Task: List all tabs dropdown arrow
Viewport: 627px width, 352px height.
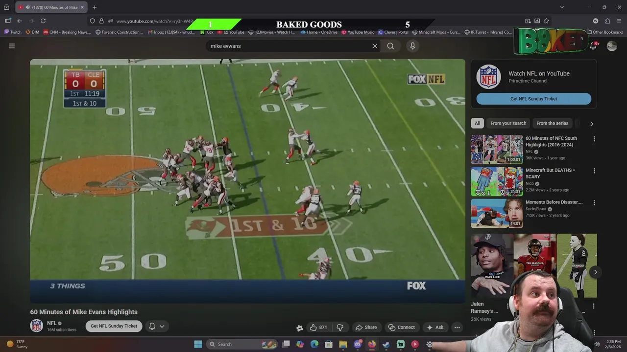Action: (x=562, y=7)
